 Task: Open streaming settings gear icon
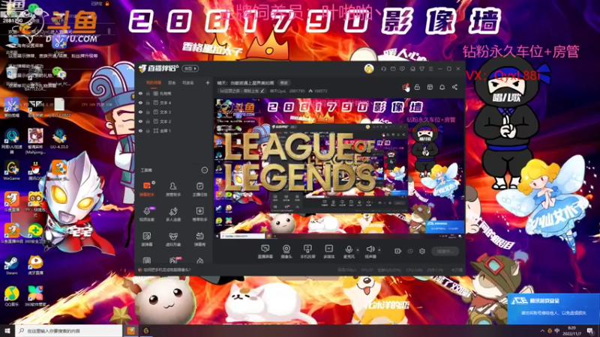tap(422, 251)
